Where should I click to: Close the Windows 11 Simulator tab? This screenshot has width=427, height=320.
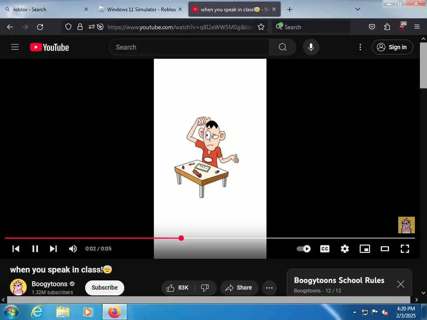[x=180, y=9]
